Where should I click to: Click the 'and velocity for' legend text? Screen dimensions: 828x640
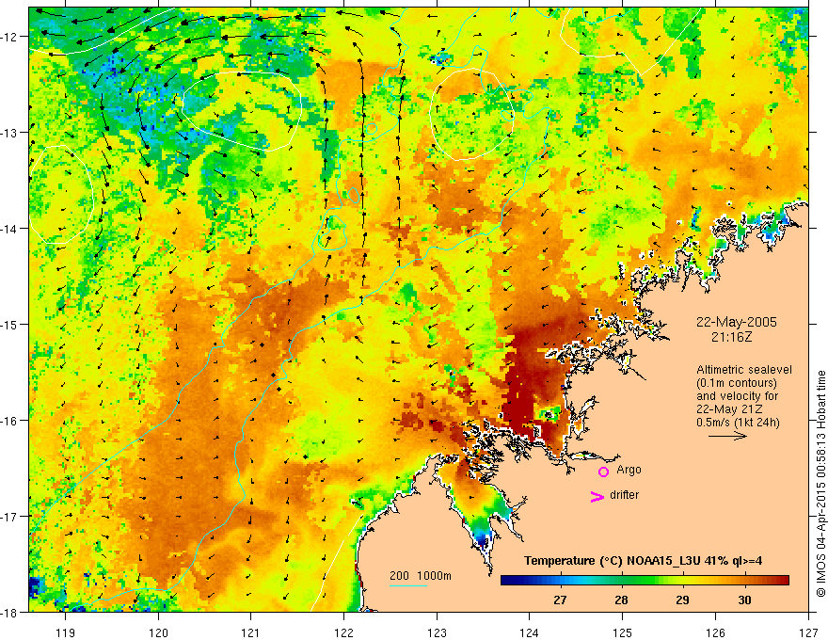(737, 396)
